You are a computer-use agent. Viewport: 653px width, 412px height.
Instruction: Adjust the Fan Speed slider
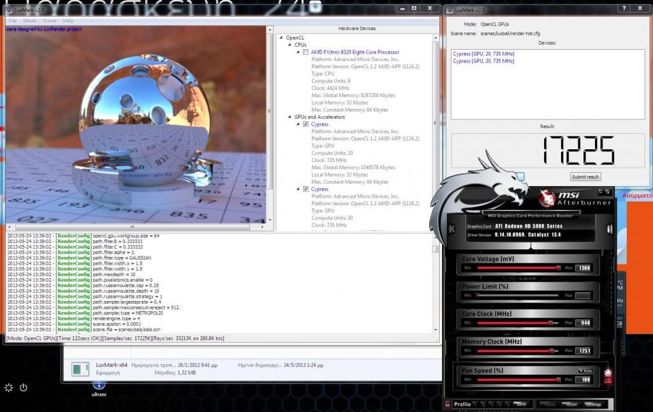pyautogui.click(x=518, y=379)
